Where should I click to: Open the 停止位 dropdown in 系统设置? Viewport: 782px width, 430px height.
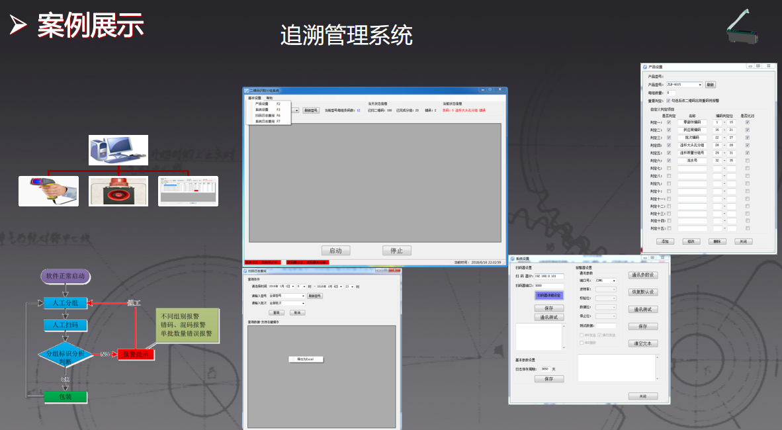[605, 316]
